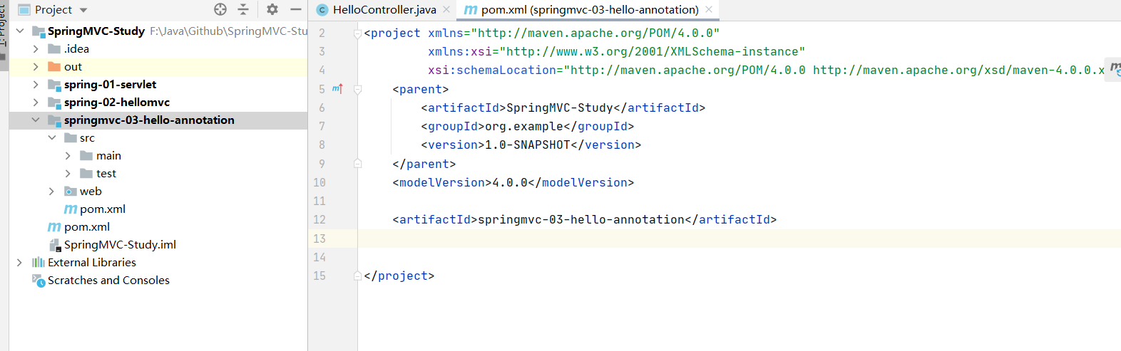Image resolution: width=1121 pixels, height=351 pixels.
Task: Fold the parent tag block at line 5
Action: [358, 89]
